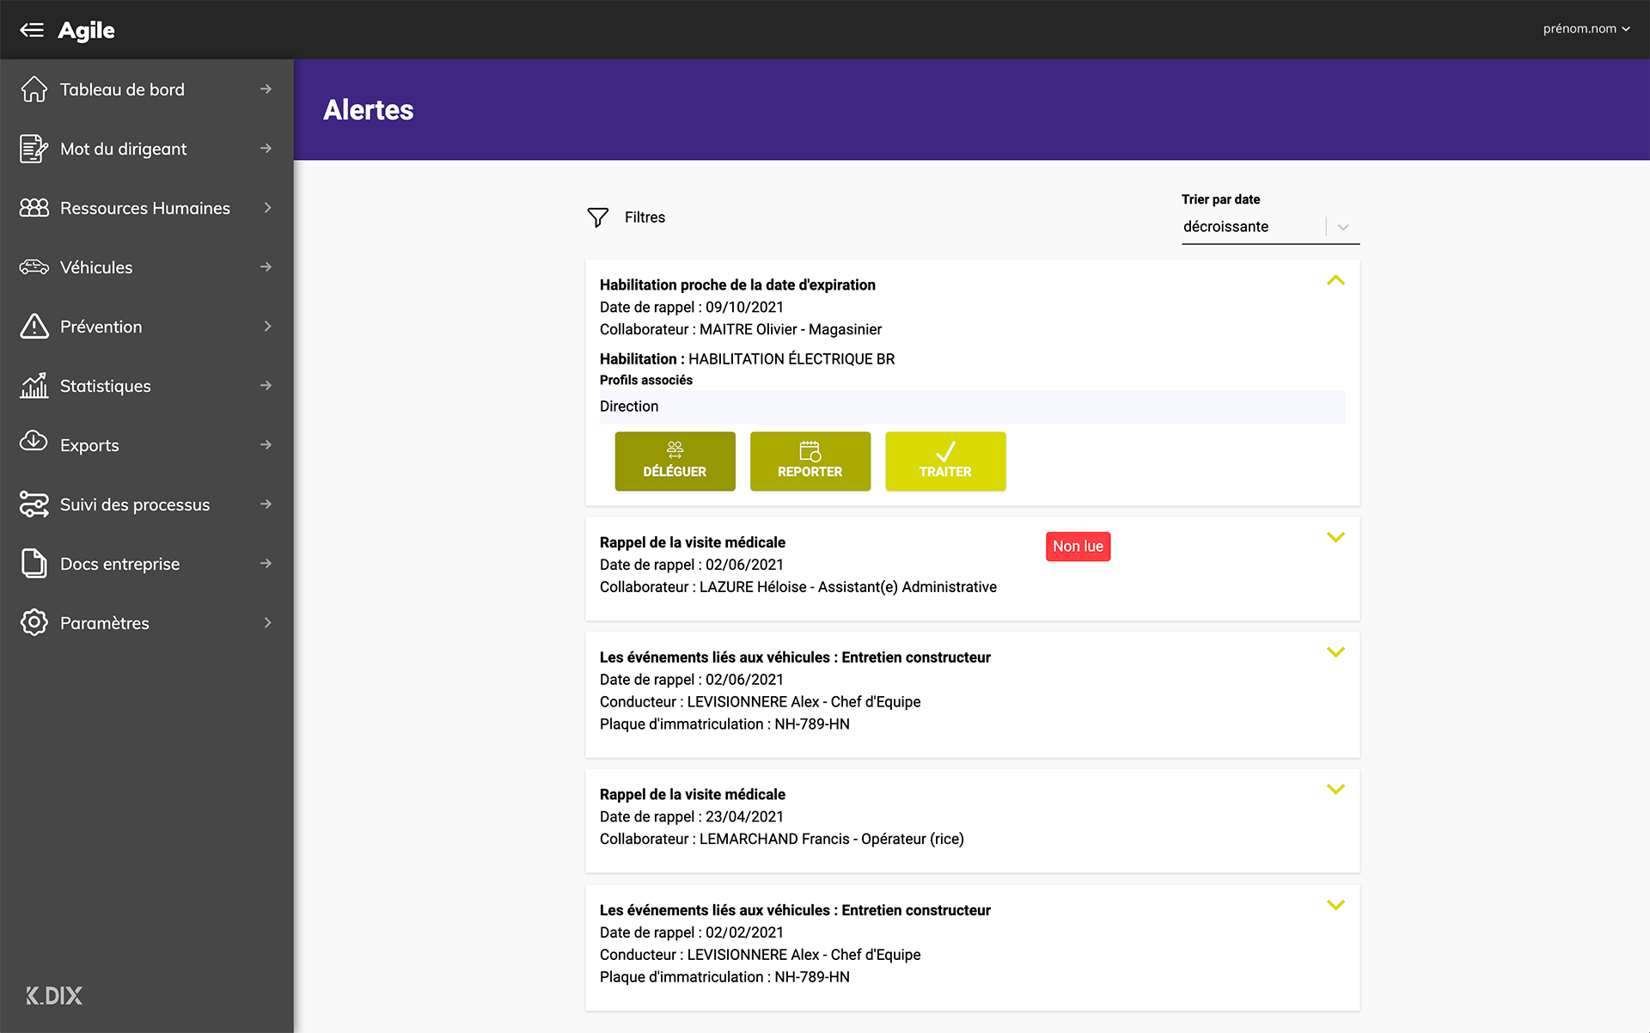This screenshot has width=1650, height=1033.
Task: Expand the 02/06/2021 vehicle event alert
Action: pos(1335,652)
